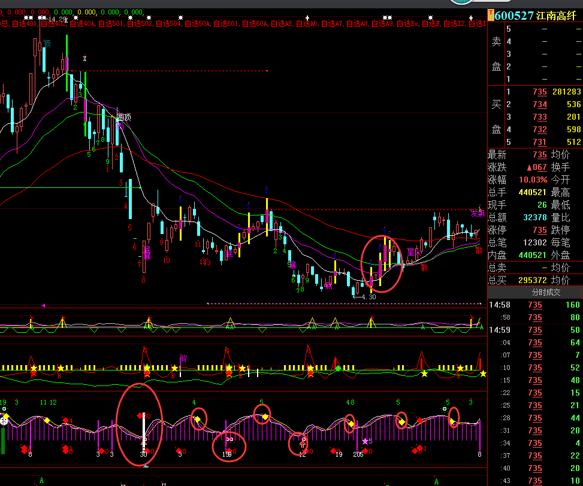Viewport: 583px width, 486px height.
Task: Select the 自选60A watchlist tag
Action: pos(255,24)
